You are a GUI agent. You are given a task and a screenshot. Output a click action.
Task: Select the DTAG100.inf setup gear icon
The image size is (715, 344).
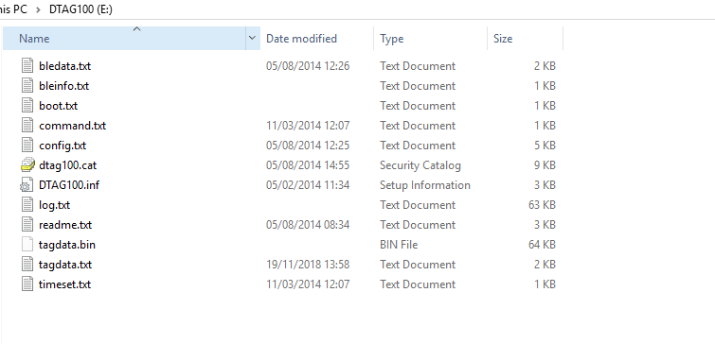[27, 185]
